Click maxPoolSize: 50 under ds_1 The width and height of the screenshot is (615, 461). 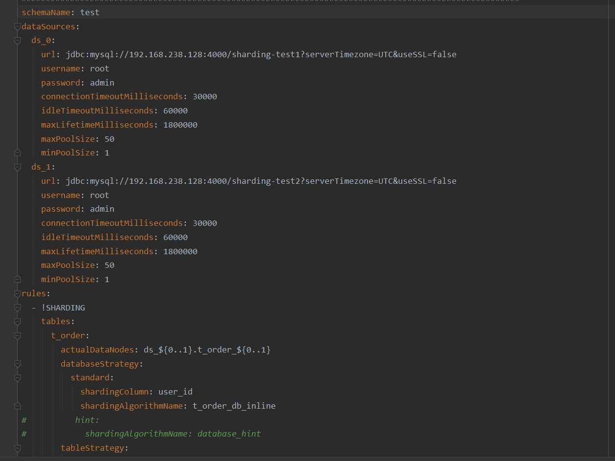click(78, 265)
